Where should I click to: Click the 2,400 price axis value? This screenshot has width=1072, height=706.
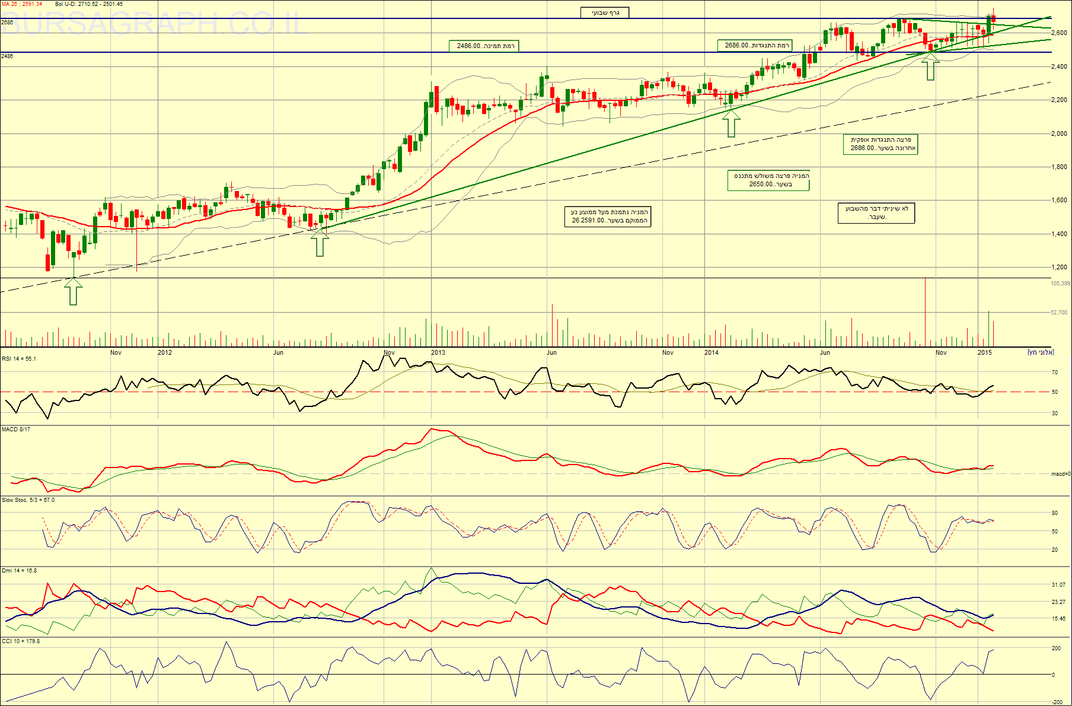coord(1059,67)
